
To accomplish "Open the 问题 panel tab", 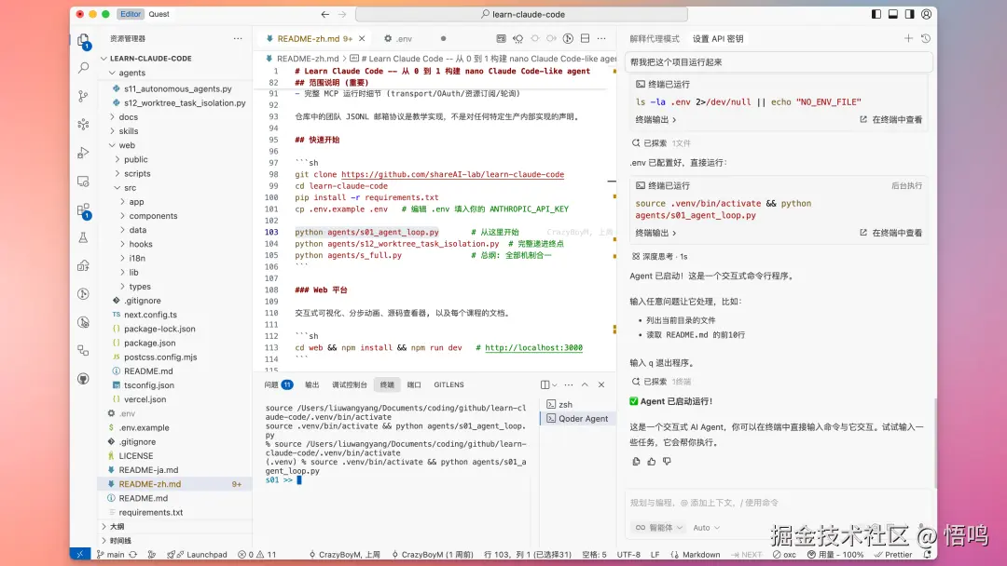I will [x=271, y=384].
